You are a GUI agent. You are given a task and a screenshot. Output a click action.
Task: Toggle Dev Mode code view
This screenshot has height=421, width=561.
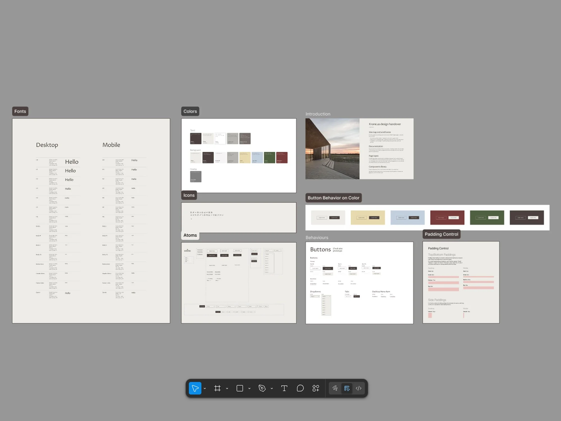click(358, 388)
